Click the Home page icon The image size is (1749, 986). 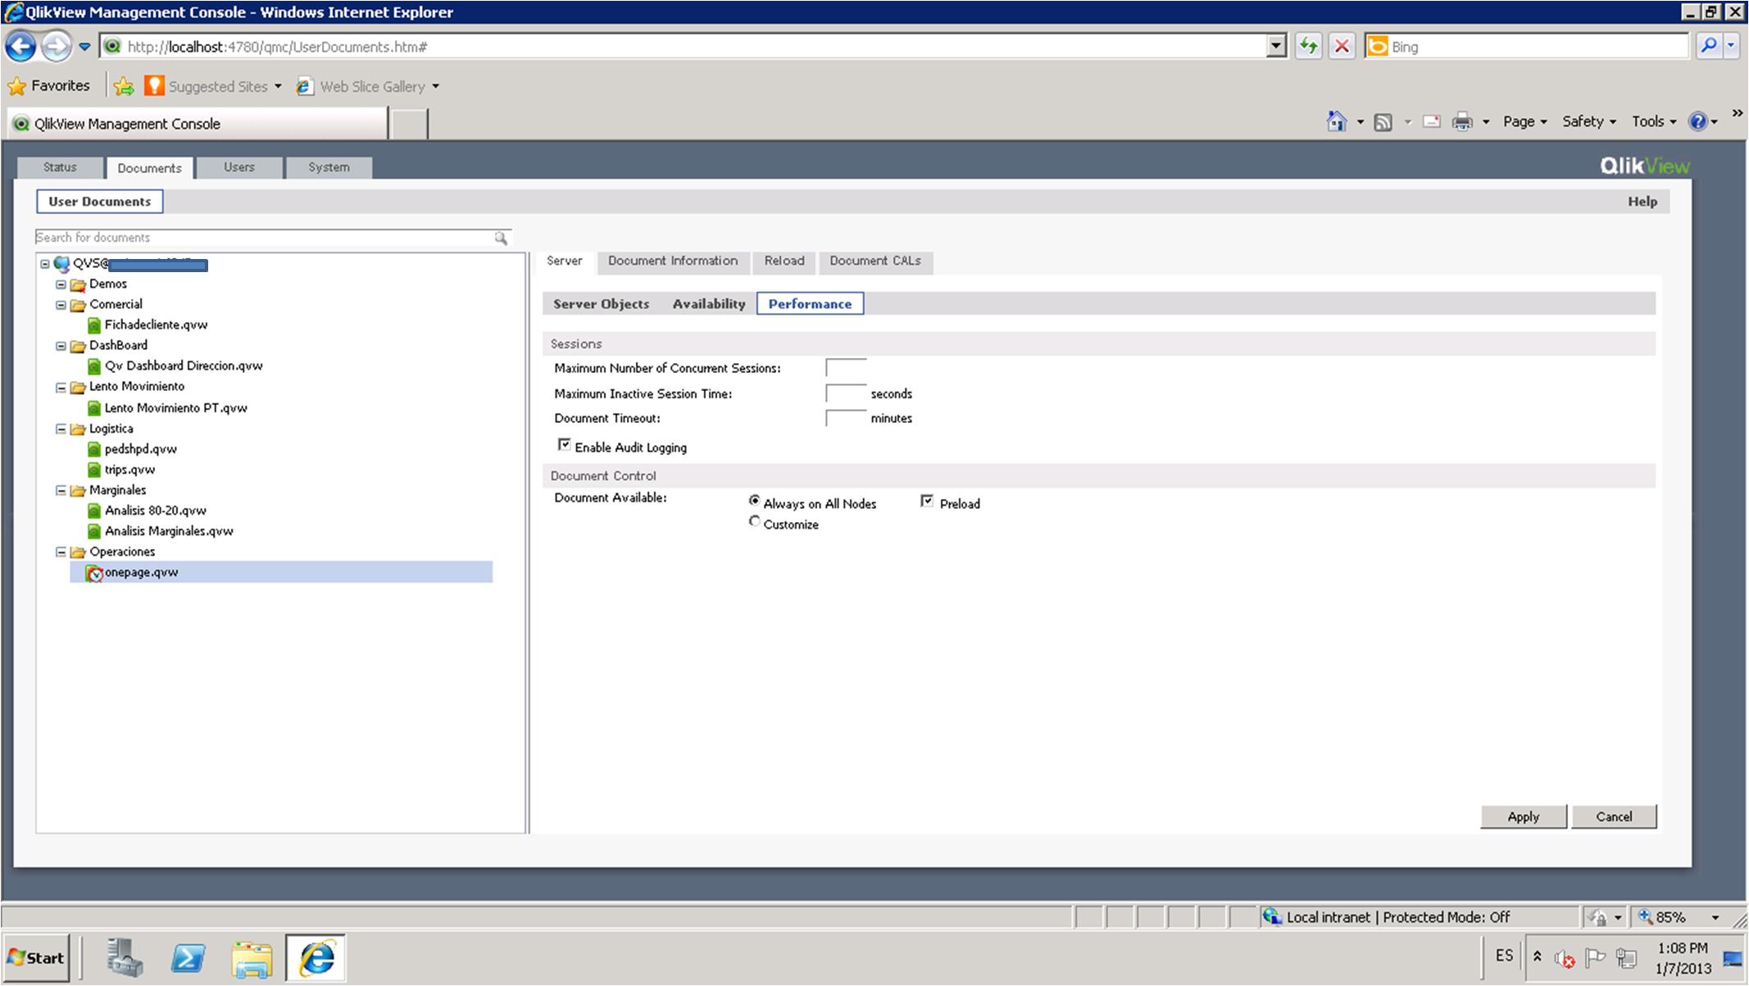tap(1337, 122)
